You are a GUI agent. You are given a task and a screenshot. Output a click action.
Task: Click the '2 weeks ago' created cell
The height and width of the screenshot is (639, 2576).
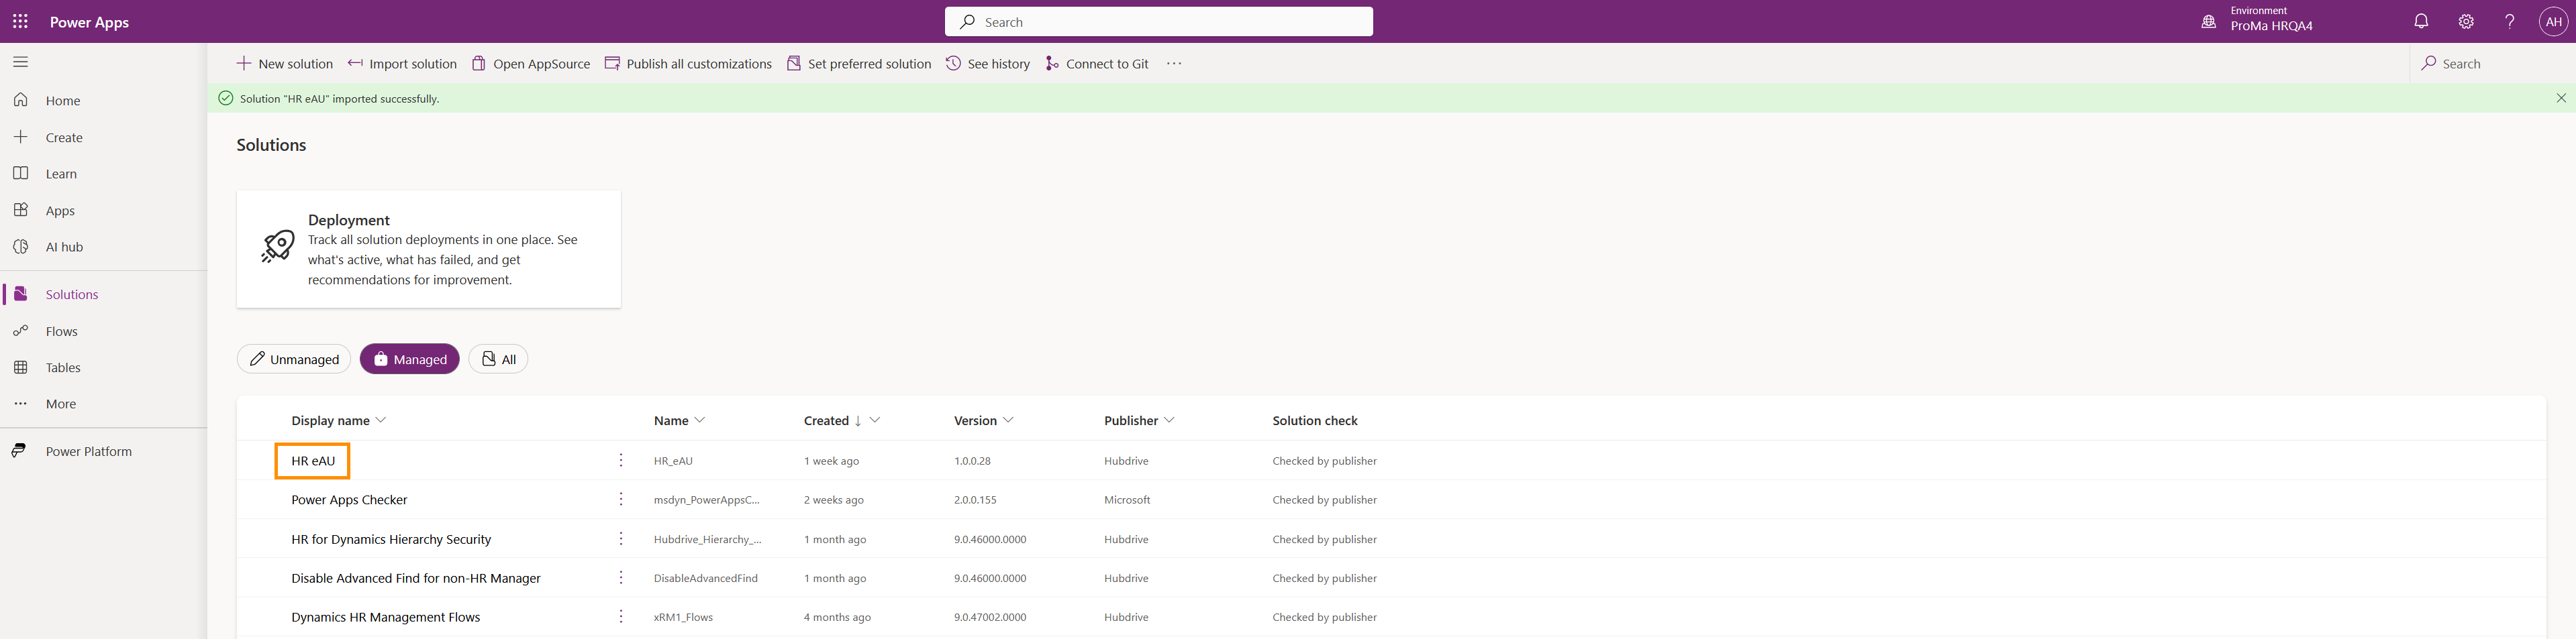(x=834, y=500)
